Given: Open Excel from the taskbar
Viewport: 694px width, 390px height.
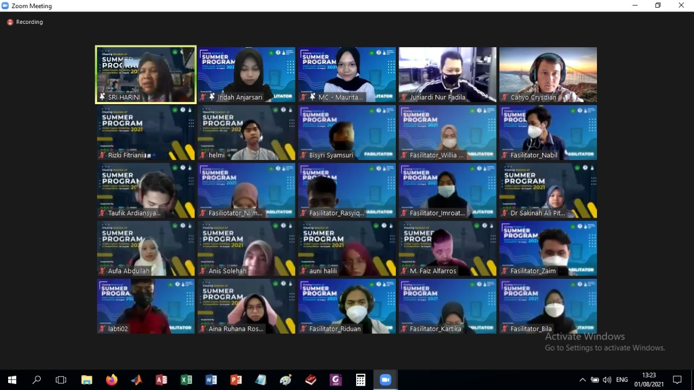Looking at the screenshot, I should (187, 380).
